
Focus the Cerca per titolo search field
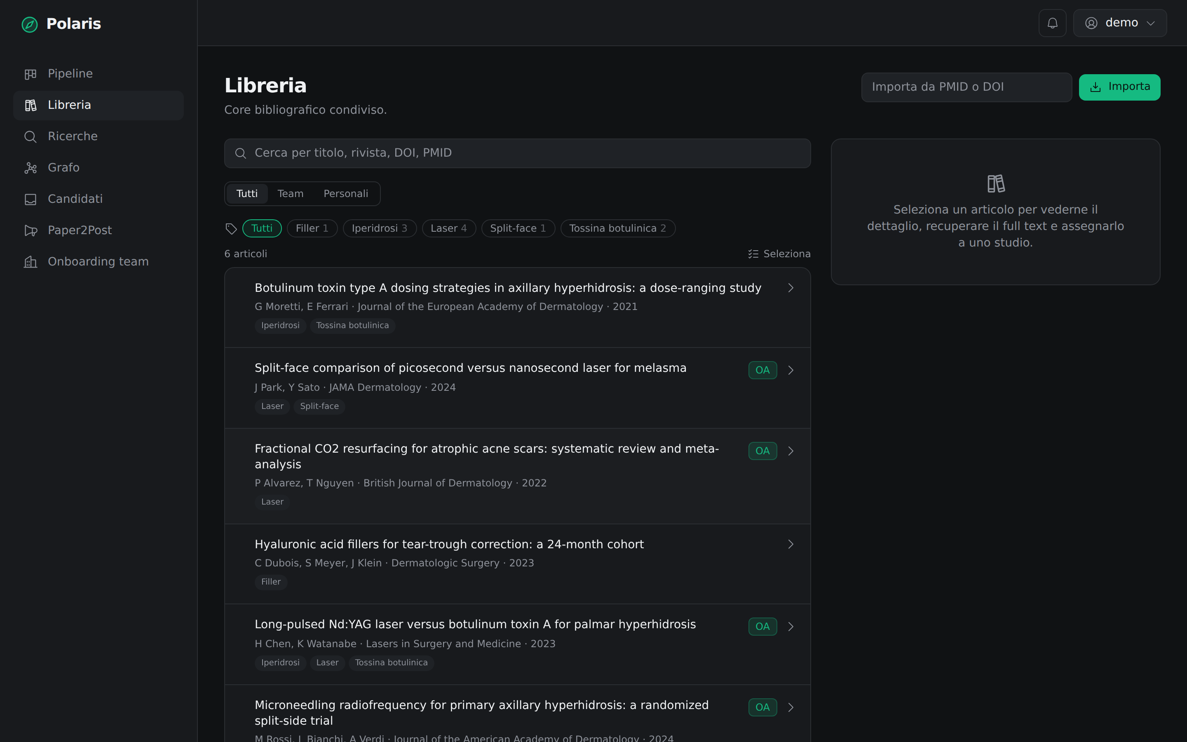click(517, 154)
